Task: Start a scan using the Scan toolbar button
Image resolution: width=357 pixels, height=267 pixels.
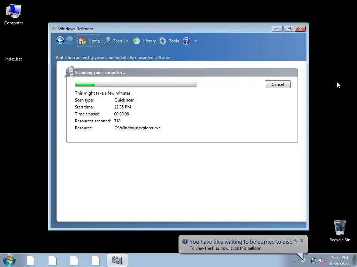Action: point(113,41)
